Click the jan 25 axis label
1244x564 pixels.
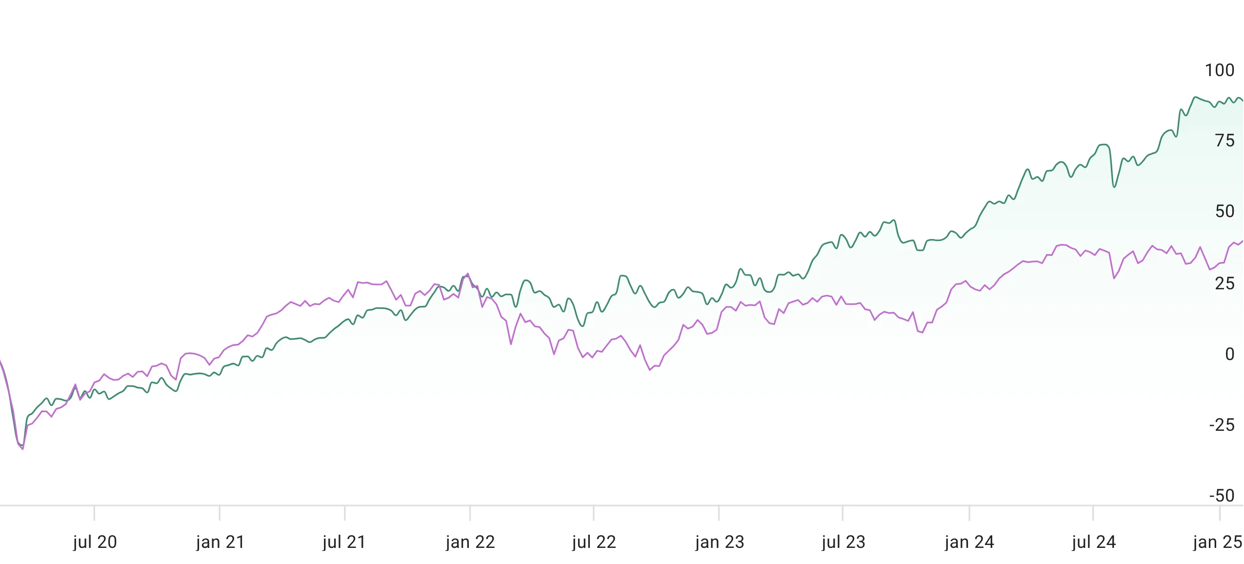point(1217,542)
